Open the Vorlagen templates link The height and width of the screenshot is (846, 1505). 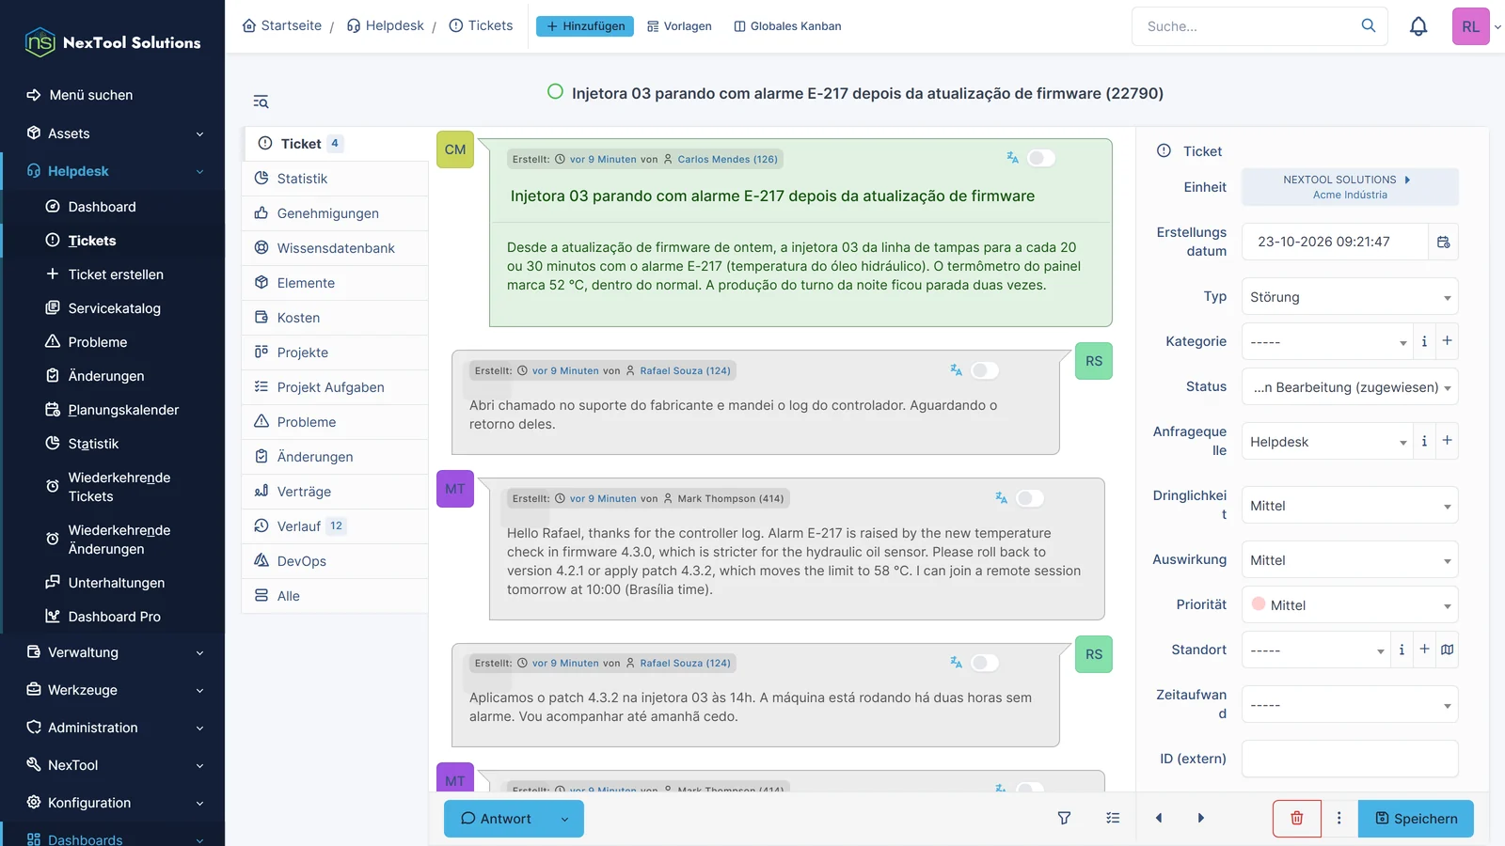tap(679, 26)
